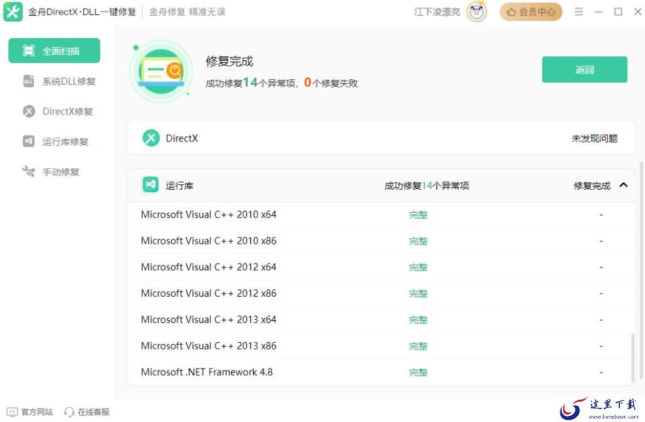Screen dimensions: 645x422
Task: Click the repair complete illustration
Action: tap(161, 72)
